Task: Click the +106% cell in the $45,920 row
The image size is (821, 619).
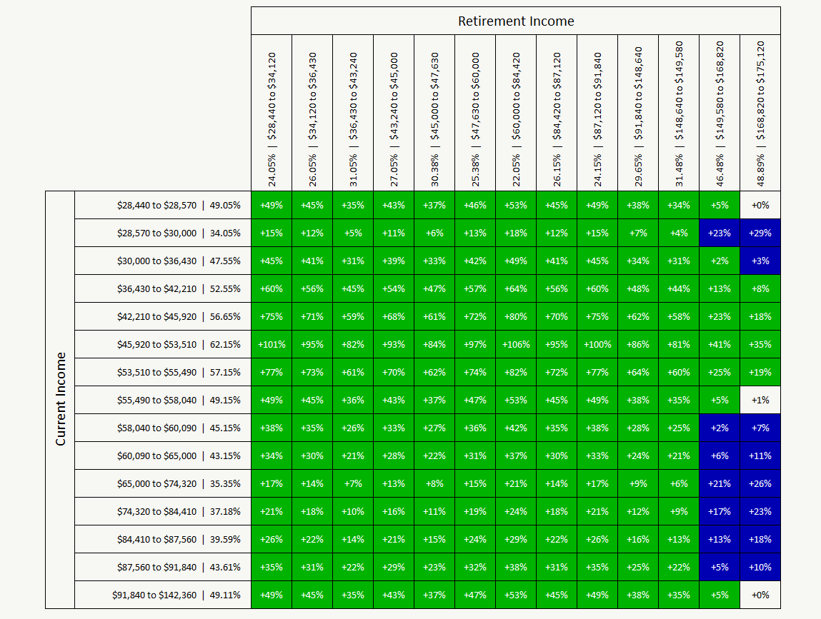Action: [x=517, y=344]
